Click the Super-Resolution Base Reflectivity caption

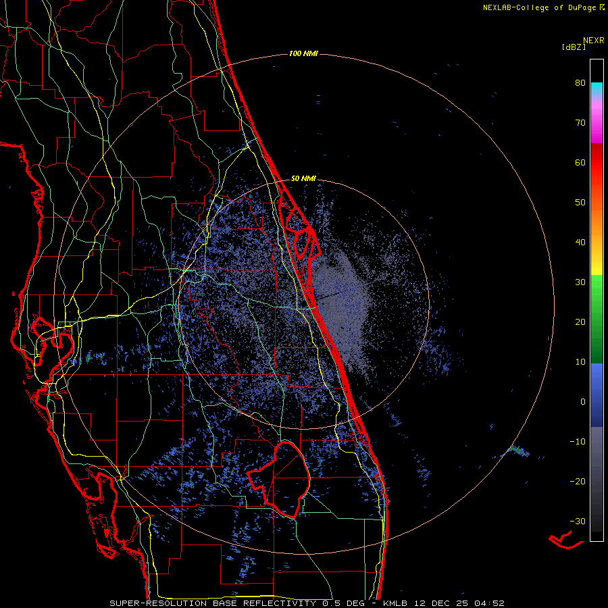point(307,603)
